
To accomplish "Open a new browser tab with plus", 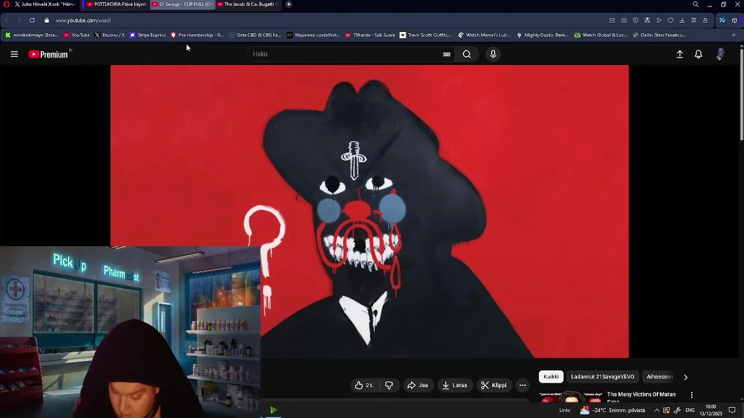I will coord(289,4).
